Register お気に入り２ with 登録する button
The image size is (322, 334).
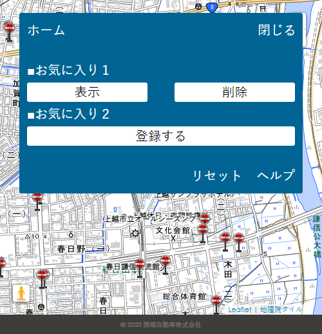(161, 136)
